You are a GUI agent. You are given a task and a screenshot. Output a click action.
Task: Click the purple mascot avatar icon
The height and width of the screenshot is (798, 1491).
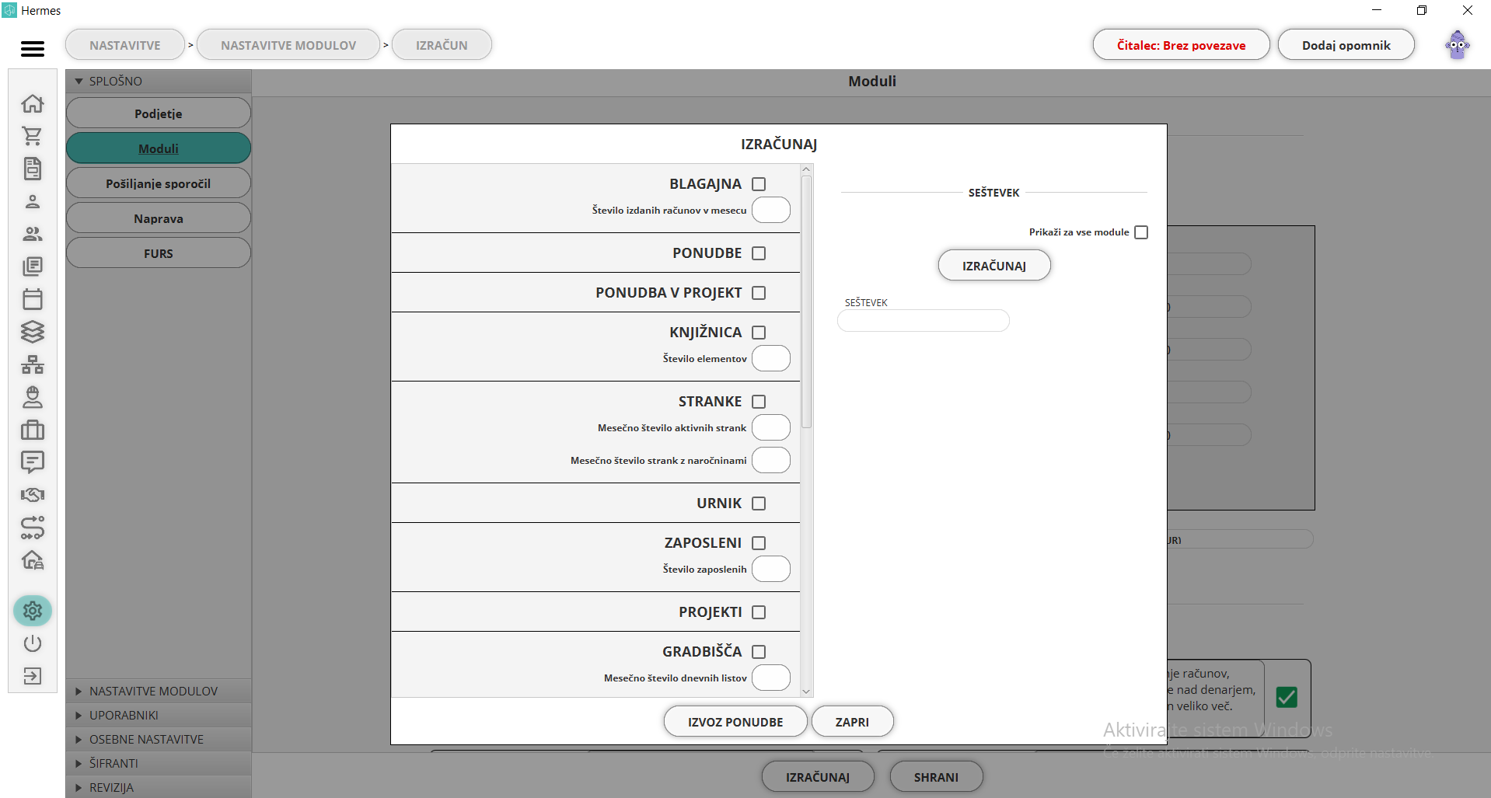coord(1458,45)
